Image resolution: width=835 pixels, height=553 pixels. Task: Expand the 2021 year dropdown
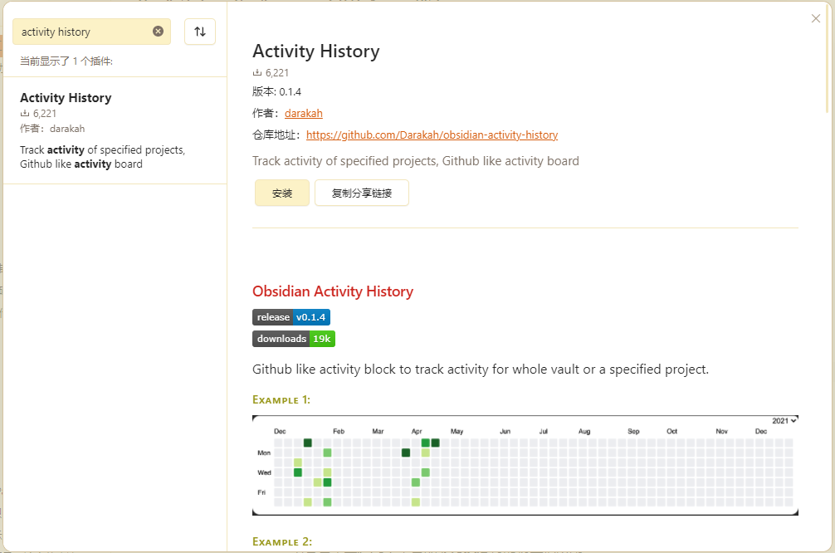[x=784, y=421]
